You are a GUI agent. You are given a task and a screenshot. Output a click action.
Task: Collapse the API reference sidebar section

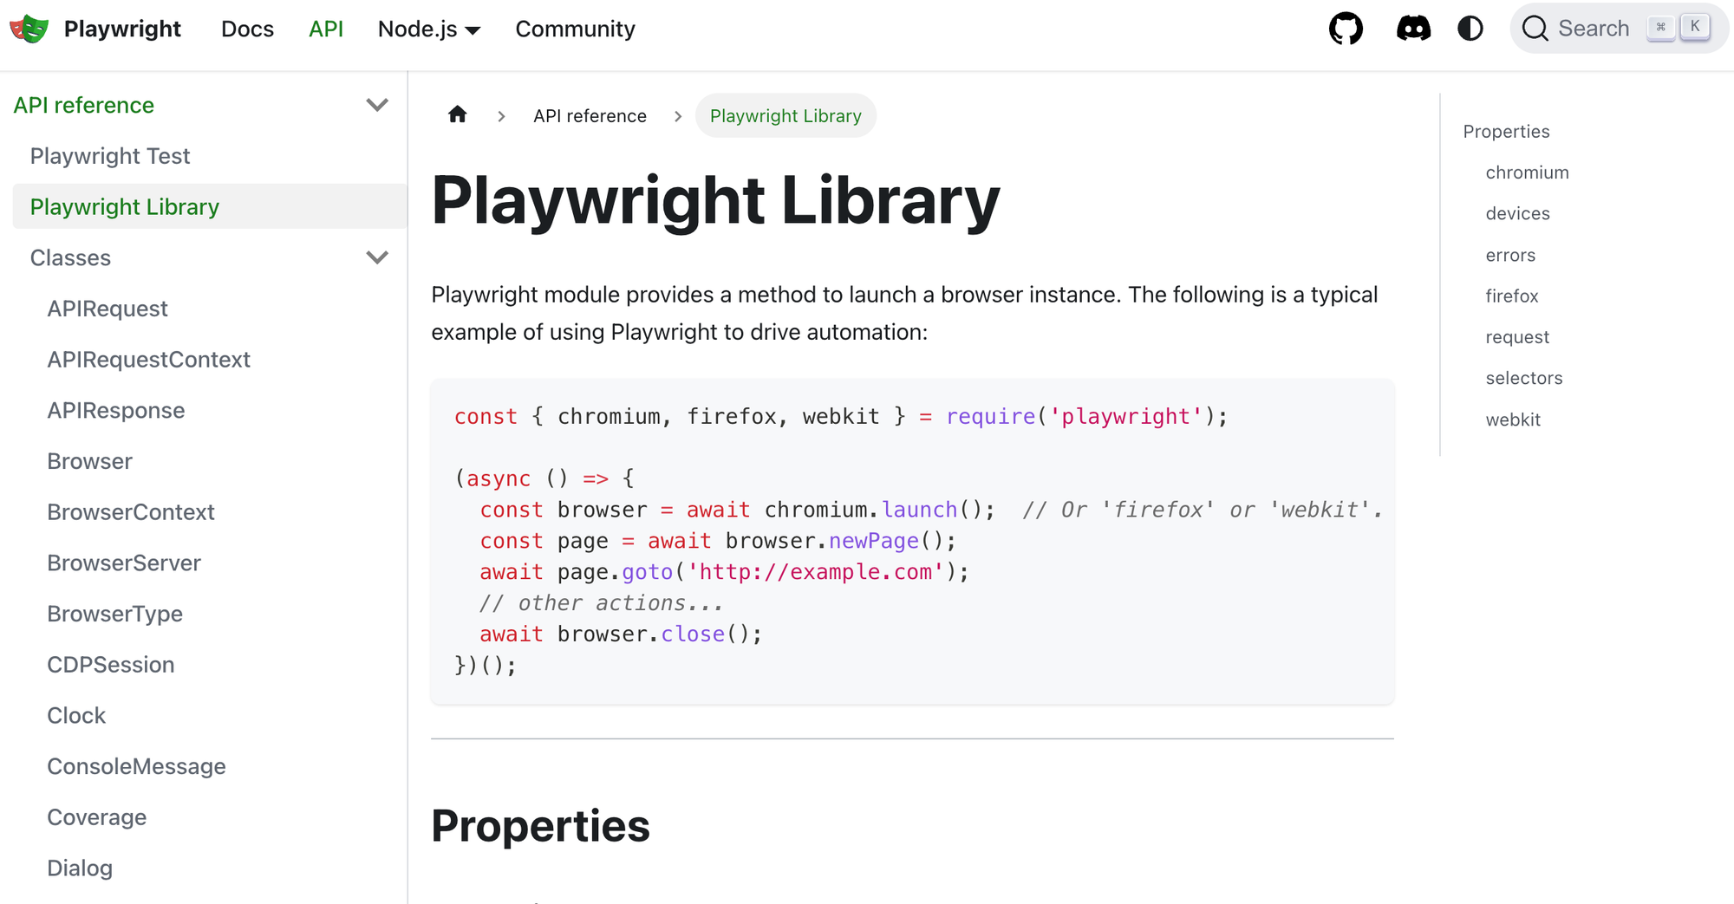tap(377, 105)
